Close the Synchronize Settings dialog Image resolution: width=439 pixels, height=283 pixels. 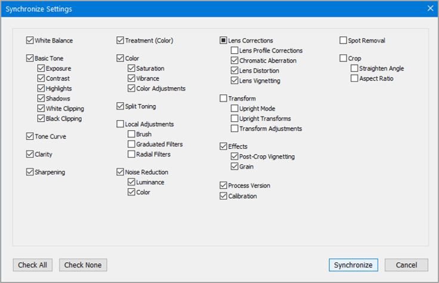click(x=430, y=8)
